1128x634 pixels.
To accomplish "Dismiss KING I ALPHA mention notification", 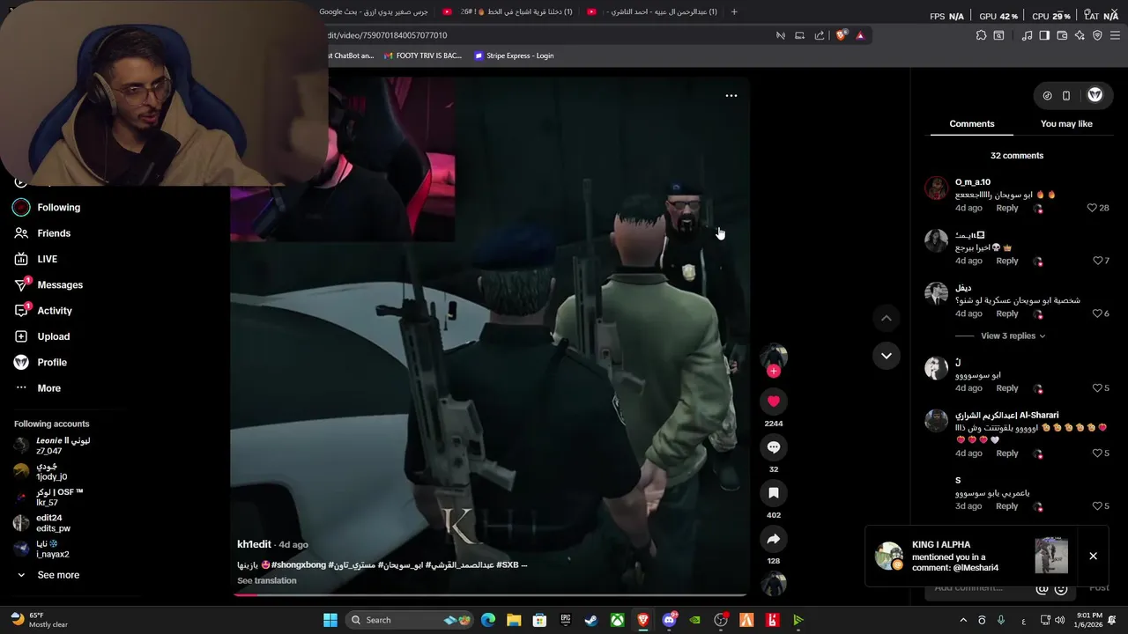I will pos(1093,557).
